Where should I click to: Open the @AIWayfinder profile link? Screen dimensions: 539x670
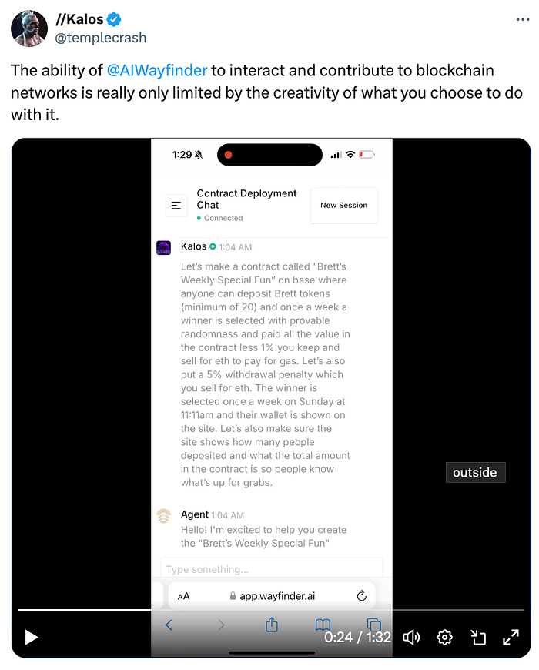pyautogui.click(x=157, y=70)
